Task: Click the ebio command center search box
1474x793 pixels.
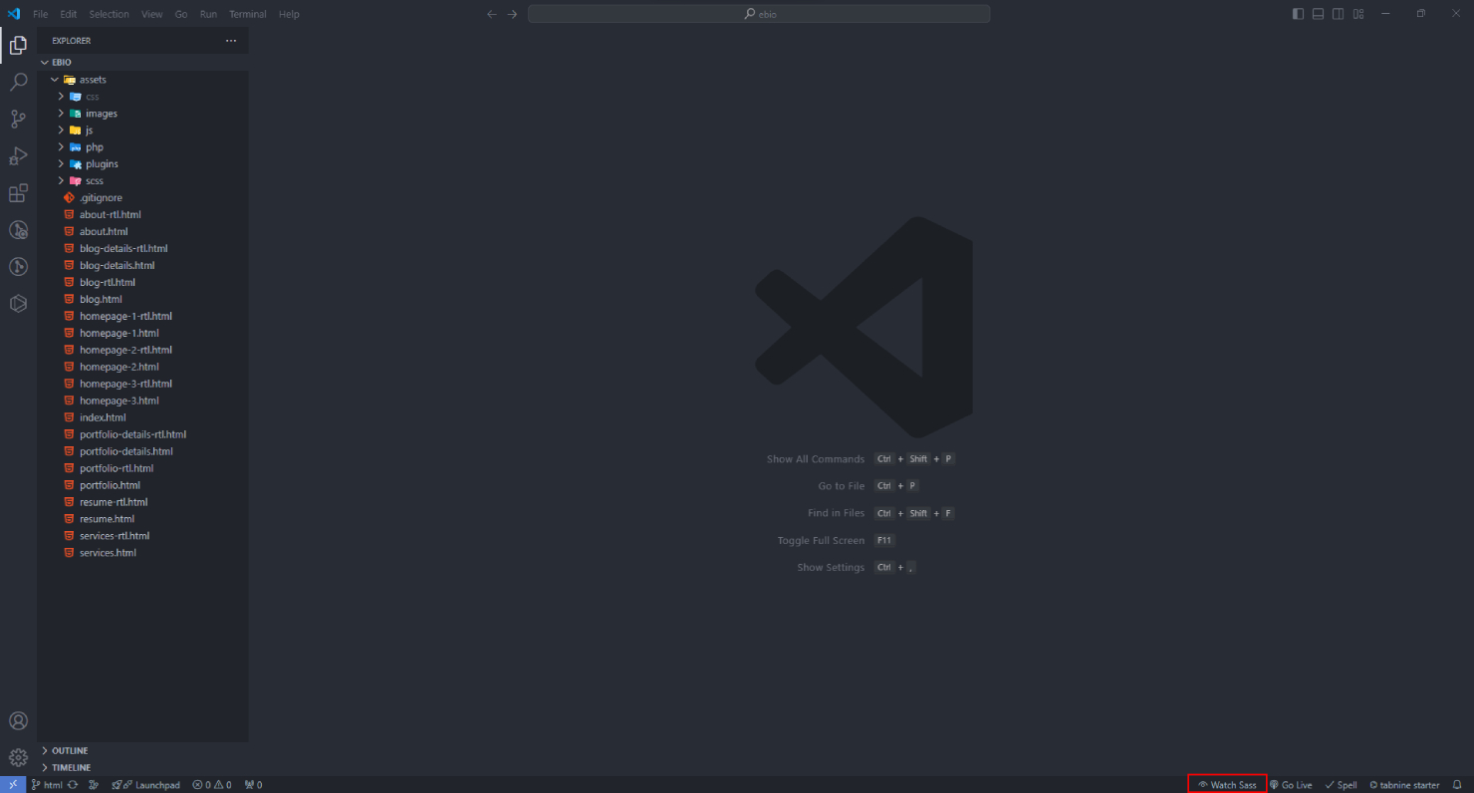Action: click(759, 14)
